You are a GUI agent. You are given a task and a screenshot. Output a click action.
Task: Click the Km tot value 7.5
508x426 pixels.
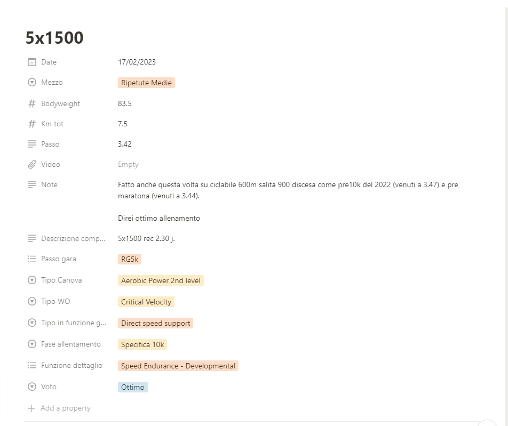pos(123,124)
